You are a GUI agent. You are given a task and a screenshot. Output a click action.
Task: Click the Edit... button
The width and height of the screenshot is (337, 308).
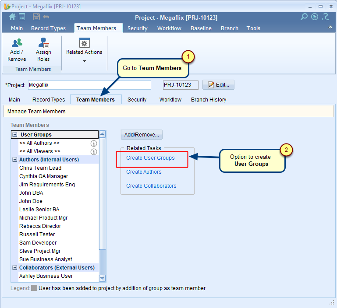click(x=218, y=85)
